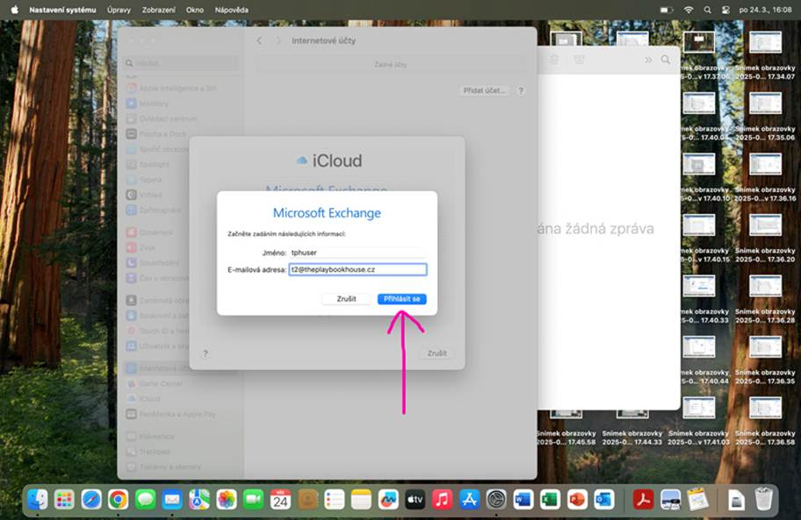Expand the Mail toolbar overflow chevrons

[648, 60]
